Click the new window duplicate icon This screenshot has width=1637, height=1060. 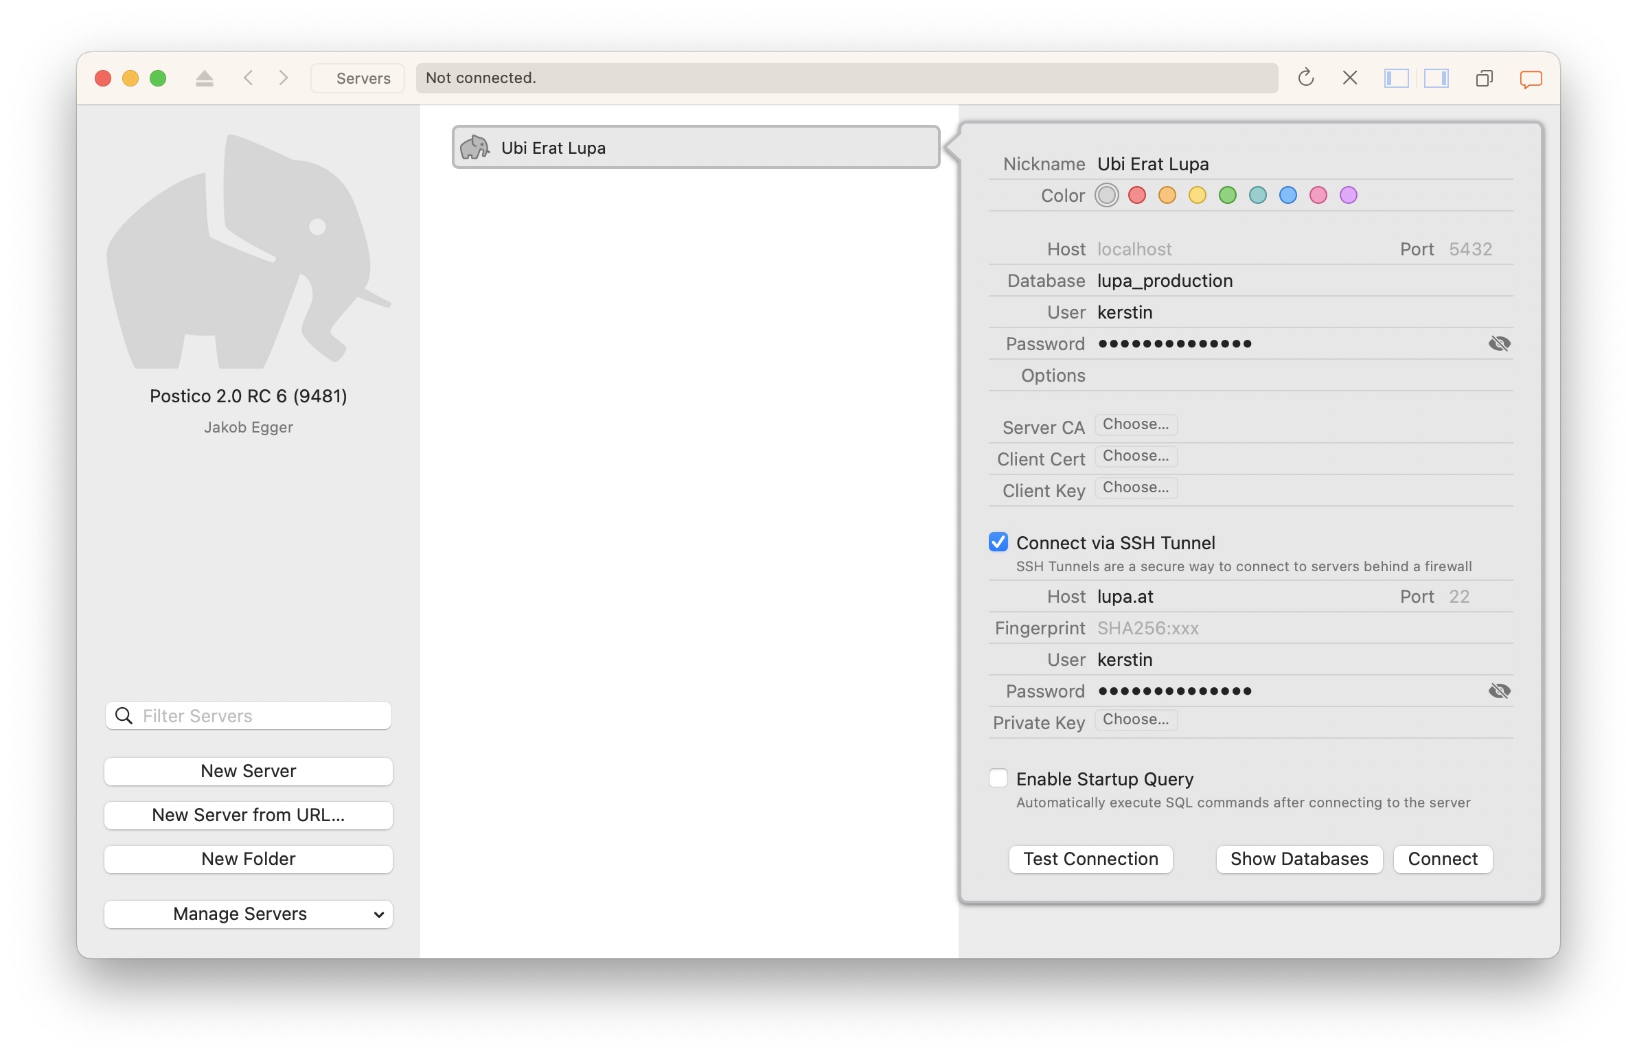tap(1484, 78)
